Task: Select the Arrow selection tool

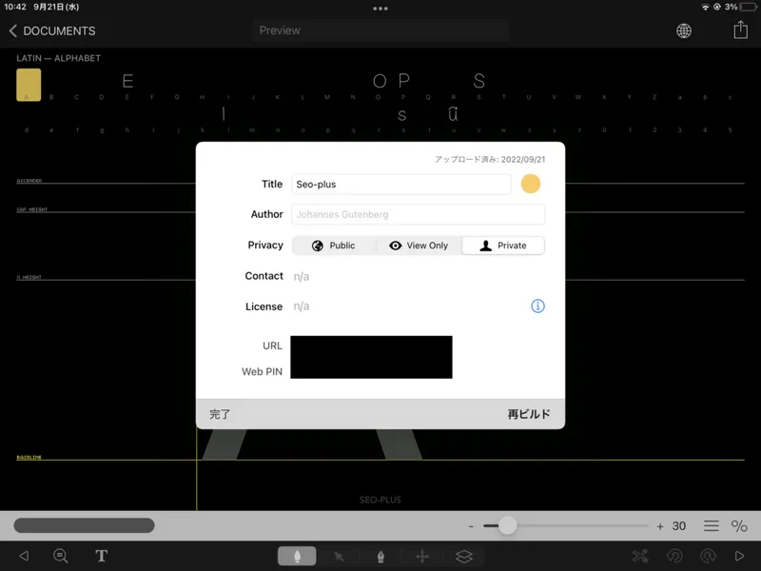Action: coord(339,556)
